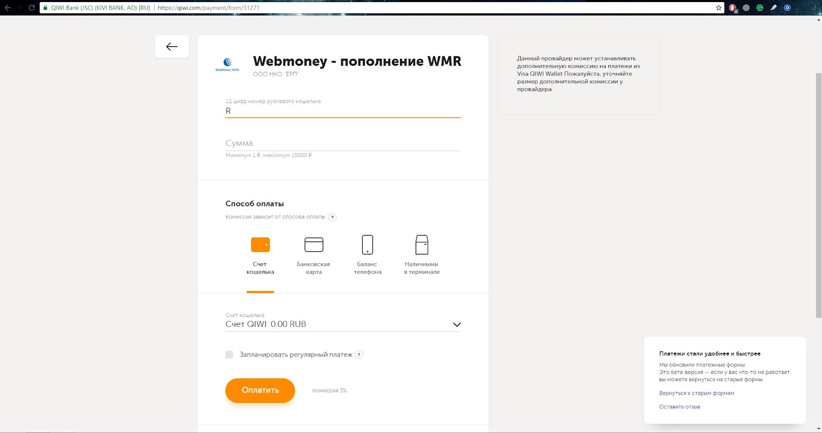Click the 'Способ оплаты' heading
This screenshot has width=822, height=433.
click(x=255, y=204)
